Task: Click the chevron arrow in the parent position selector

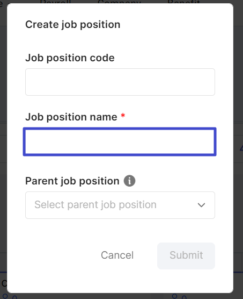Action: [x=201, y=205]
